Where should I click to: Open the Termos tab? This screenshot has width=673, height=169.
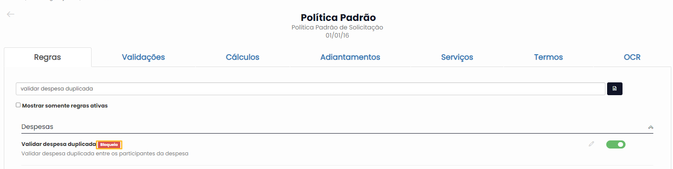(x=548, y=57)
